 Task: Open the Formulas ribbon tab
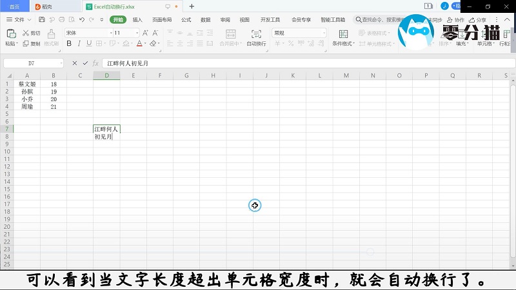coord(186,20)
